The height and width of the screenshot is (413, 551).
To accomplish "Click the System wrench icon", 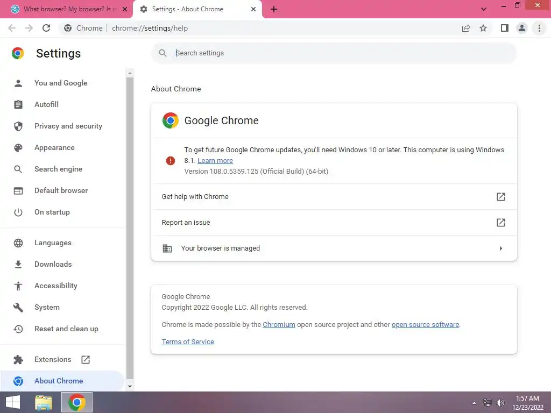I will click(18, 307).
